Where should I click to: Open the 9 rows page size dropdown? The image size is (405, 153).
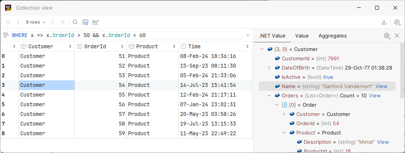click(x=36, y=22)
